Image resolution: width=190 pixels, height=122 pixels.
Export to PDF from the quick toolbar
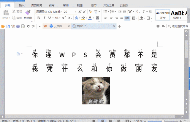coord(13,26)
